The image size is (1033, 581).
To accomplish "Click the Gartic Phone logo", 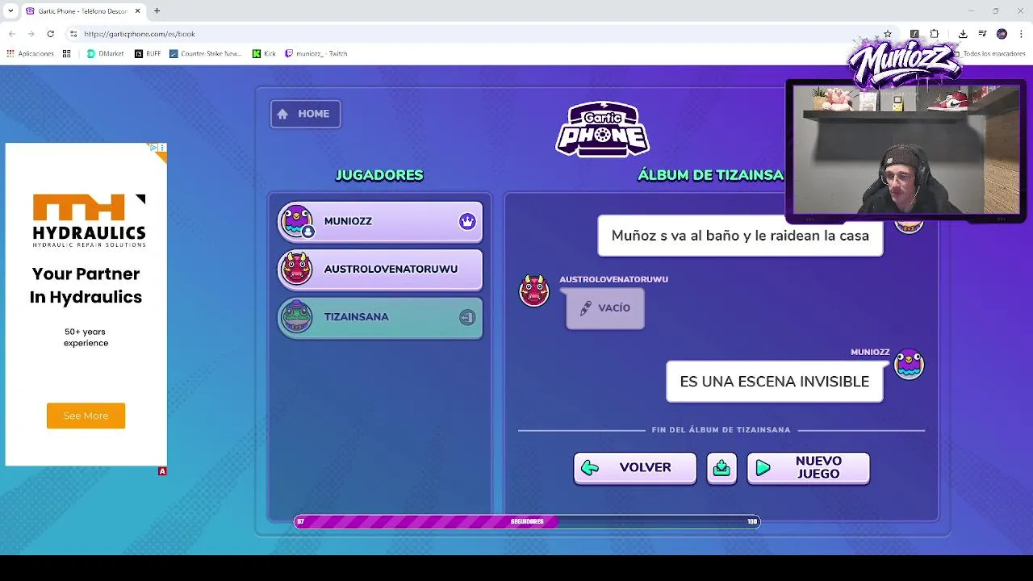I will (x=602, y=129).
